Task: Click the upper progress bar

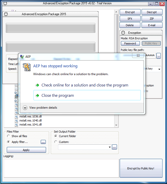Action: click(x=51, y=28)
